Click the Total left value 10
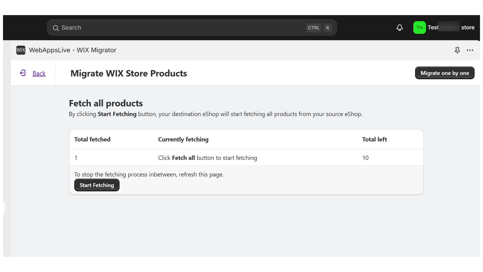Image resolution: width=483 pixels, height=272 pixels. click(365, 158)
